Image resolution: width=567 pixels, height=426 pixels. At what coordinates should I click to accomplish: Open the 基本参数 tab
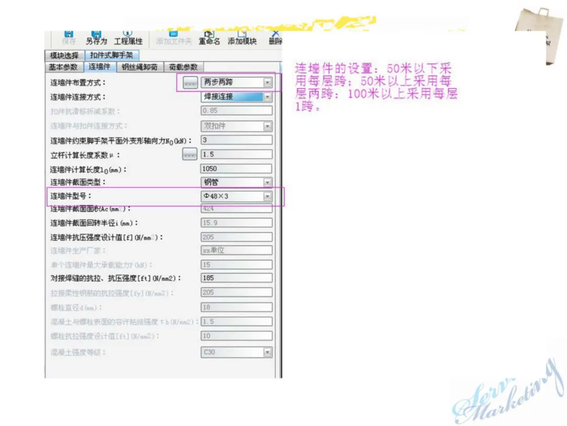(x=64, y=67)
